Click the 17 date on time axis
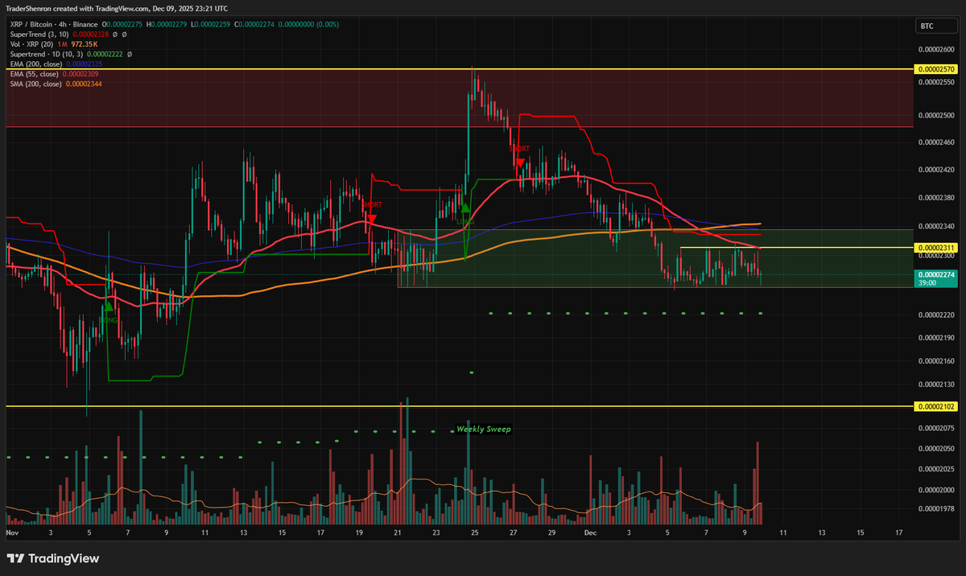The height and width of the screenshot is (576, 966). click(898, 533)
